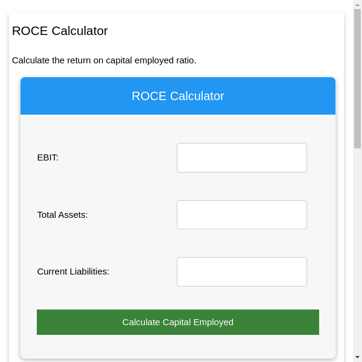This screenshot has width=362, height=362.
Task: Click the grey form area above the EBIT field
Action: tap(177, 128)
